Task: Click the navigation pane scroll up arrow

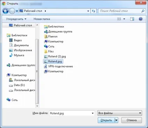Action: tap(37, 25)
